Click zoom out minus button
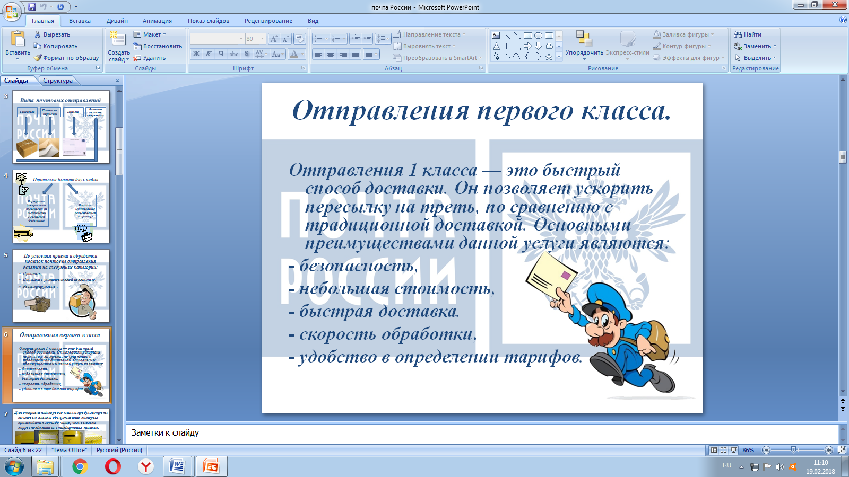Image resolution: width=849 pixels, height=477 pixels. pos(766,450)
